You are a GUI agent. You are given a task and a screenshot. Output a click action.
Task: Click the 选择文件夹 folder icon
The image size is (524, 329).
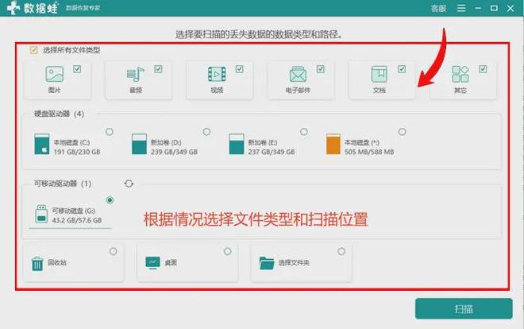267,263
